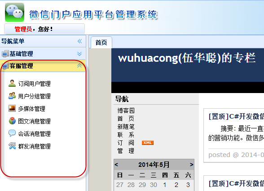Viewport: 264px width, 191px height.
Task: Click the 客服管理 panel header
Action: [43, 66]
